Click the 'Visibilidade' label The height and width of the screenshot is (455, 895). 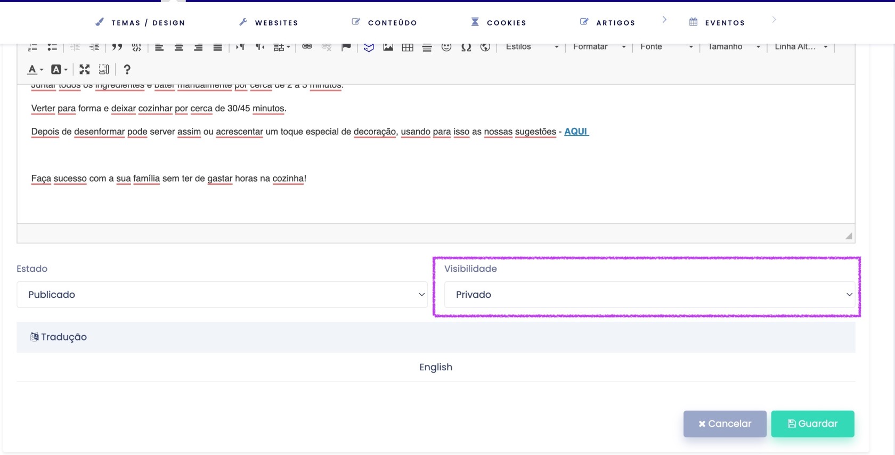coord(470,269)
